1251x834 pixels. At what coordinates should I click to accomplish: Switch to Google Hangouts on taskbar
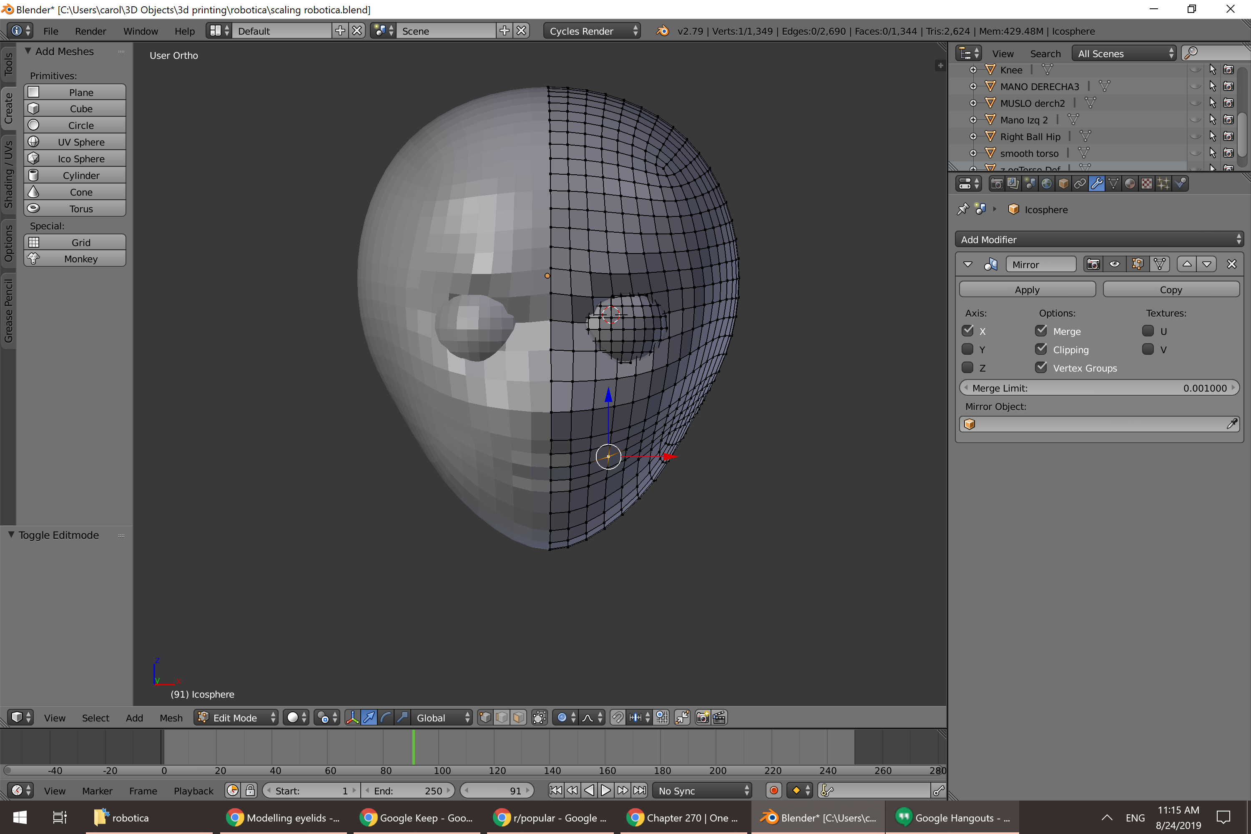(952, 817)
